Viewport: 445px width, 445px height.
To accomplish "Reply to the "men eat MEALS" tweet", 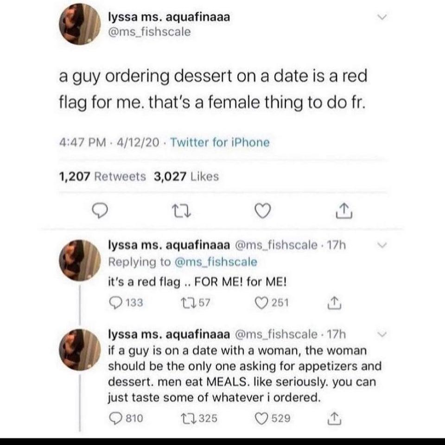I will [x=113, y=419].
